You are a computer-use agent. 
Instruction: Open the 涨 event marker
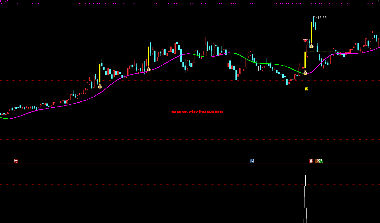tap(311, 161)
